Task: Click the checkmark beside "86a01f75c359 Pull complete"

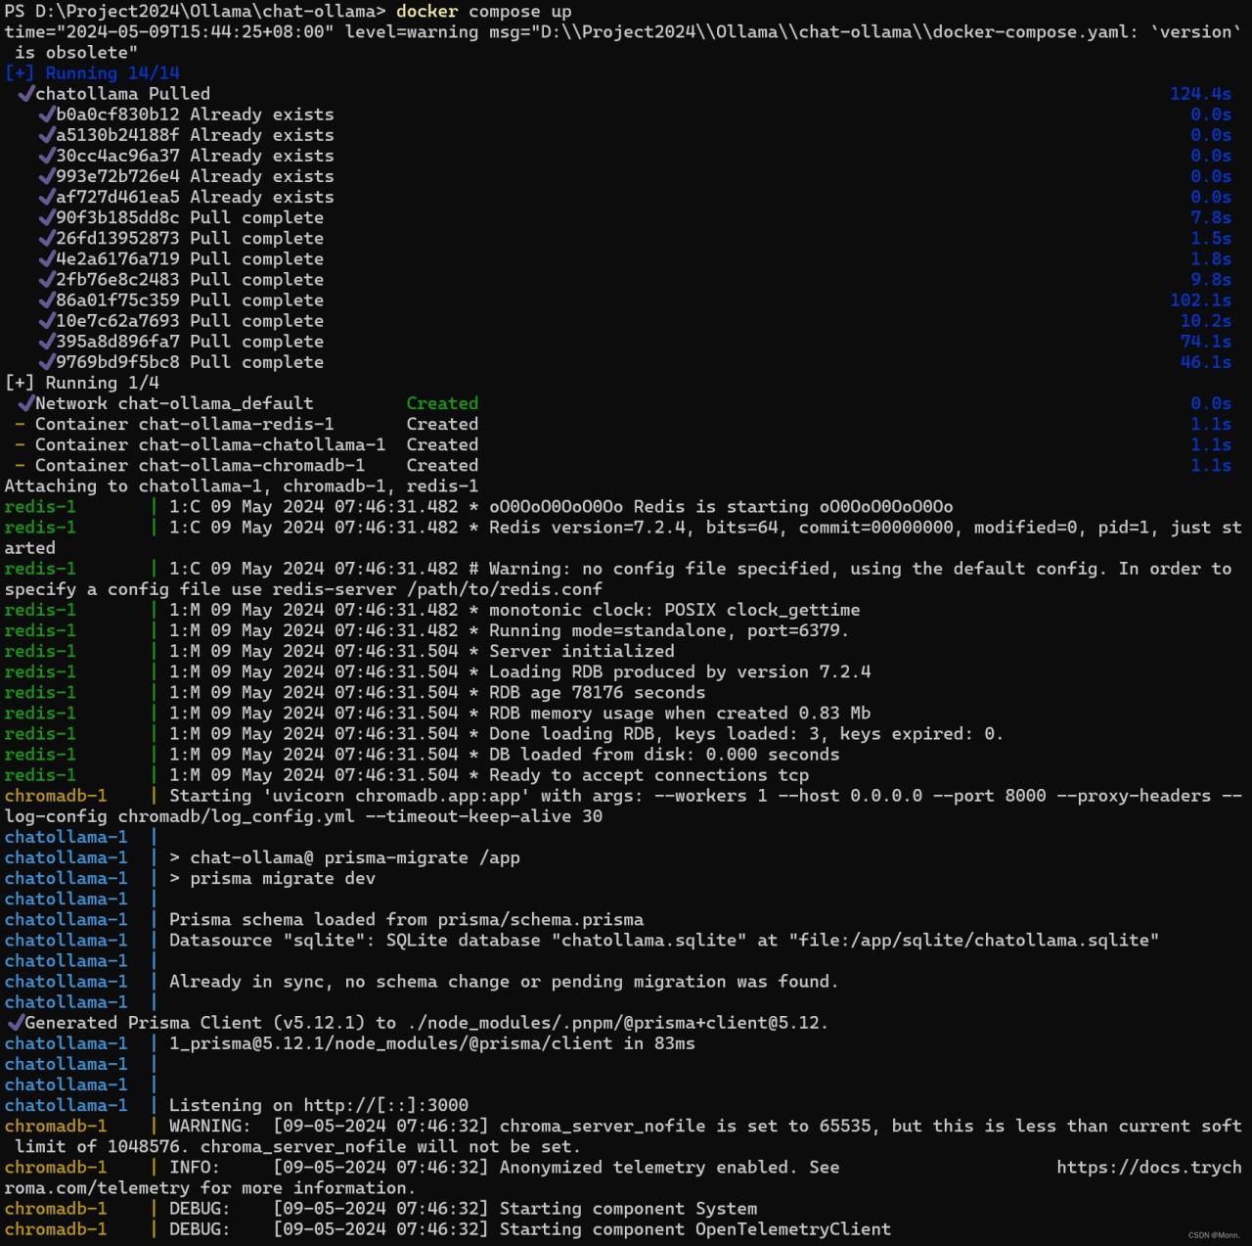Action: pos(48,300)
